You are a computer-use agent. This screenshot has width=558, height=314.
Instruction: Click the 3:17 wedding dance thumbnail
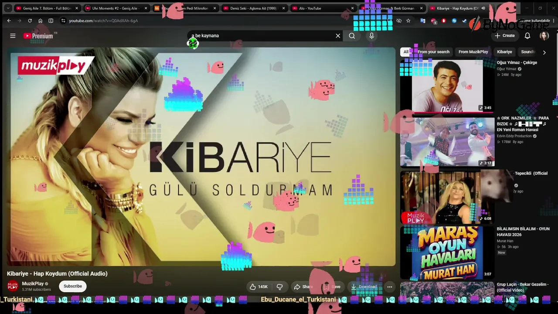(x=447, y=141)
